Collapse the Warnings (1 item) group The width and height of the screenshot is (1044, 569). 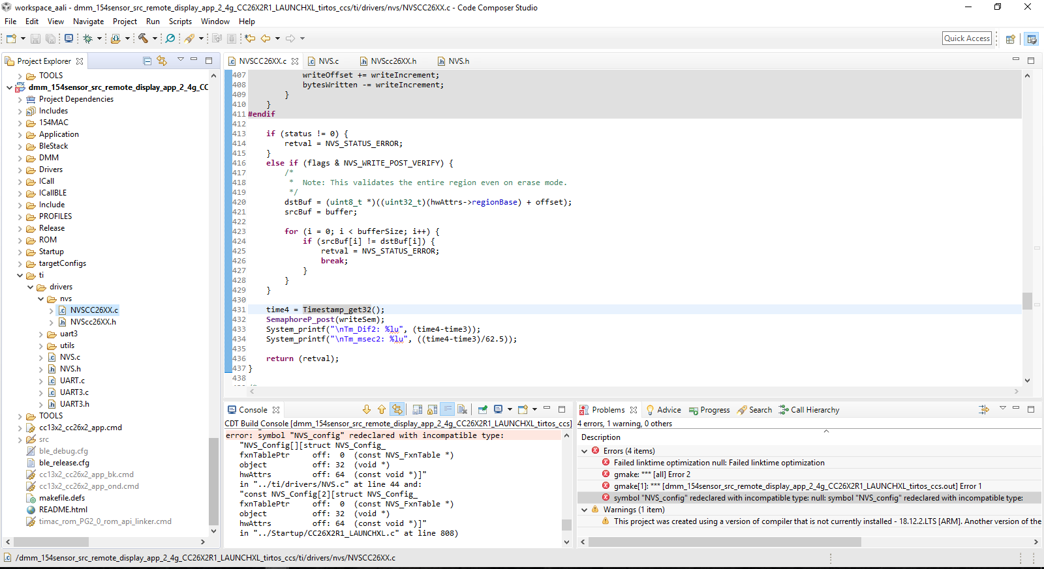(585, 510)
